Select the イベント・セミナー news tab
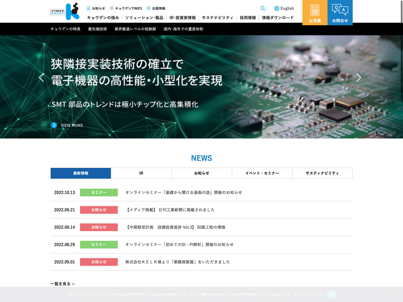 click(x=262, y=173)
